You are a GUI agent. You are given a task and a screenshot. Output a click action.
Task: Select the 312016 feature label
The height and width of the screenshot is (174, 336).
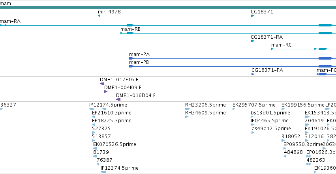tap(314, 137)
